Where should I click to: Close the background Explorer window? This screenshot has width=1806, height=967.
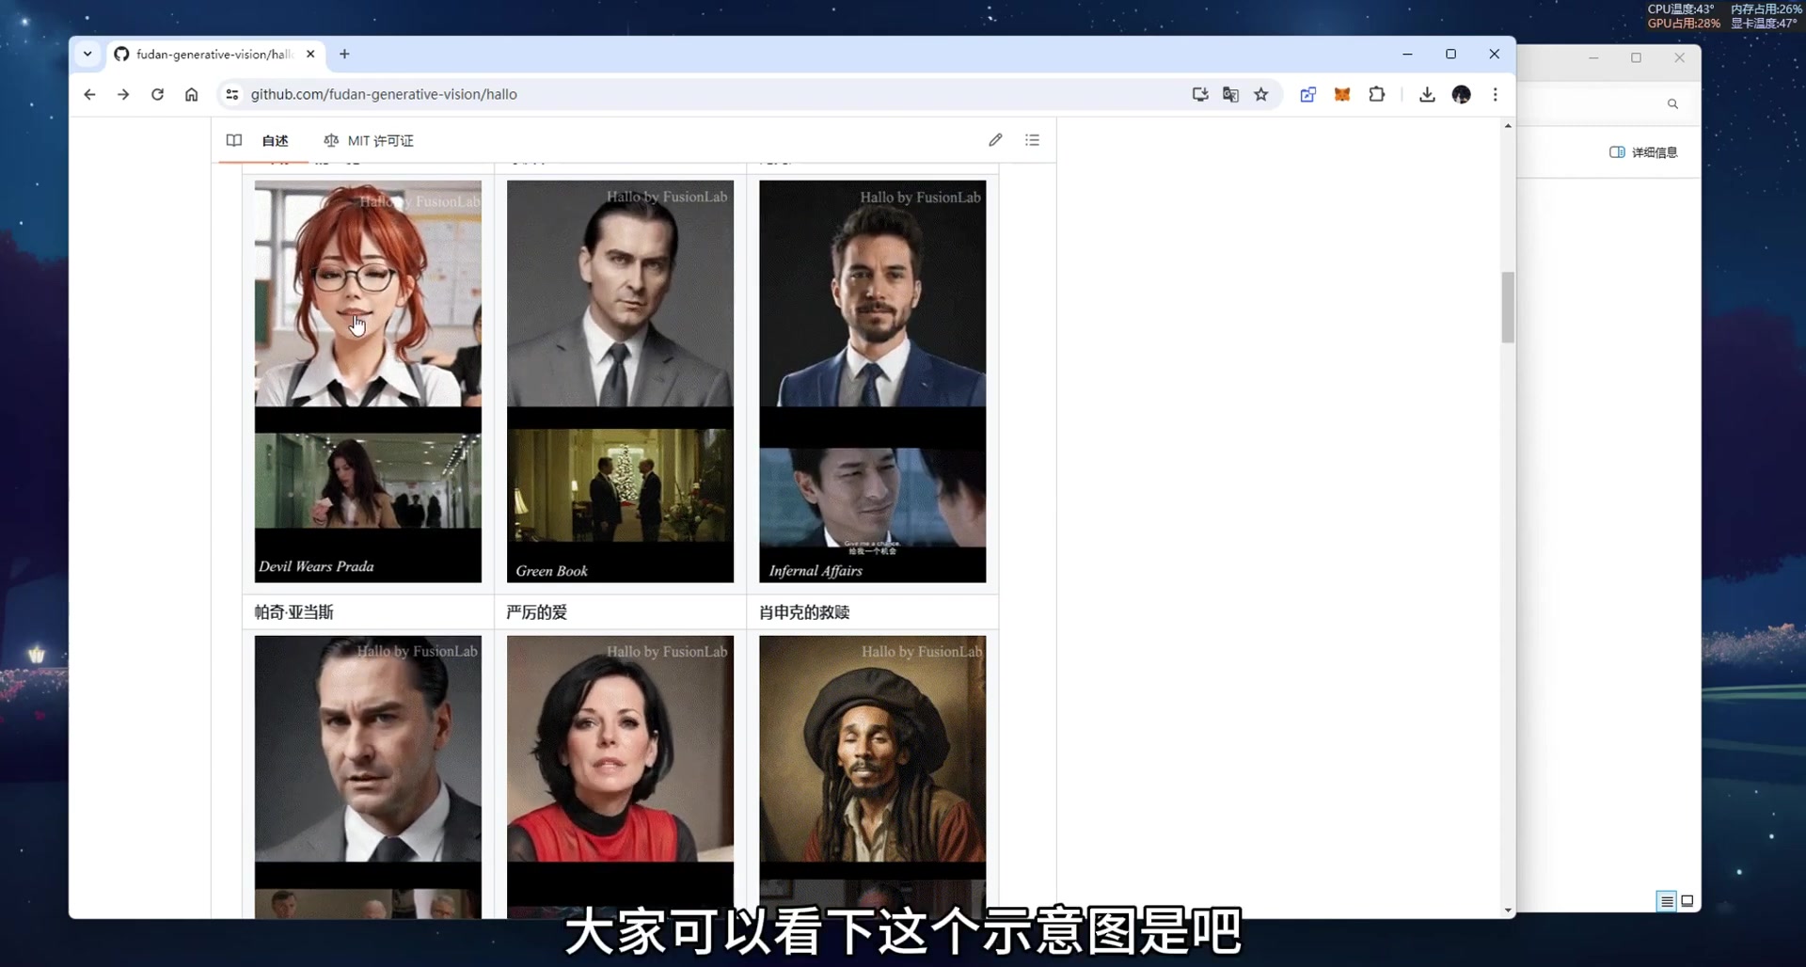coord(1679,57)
